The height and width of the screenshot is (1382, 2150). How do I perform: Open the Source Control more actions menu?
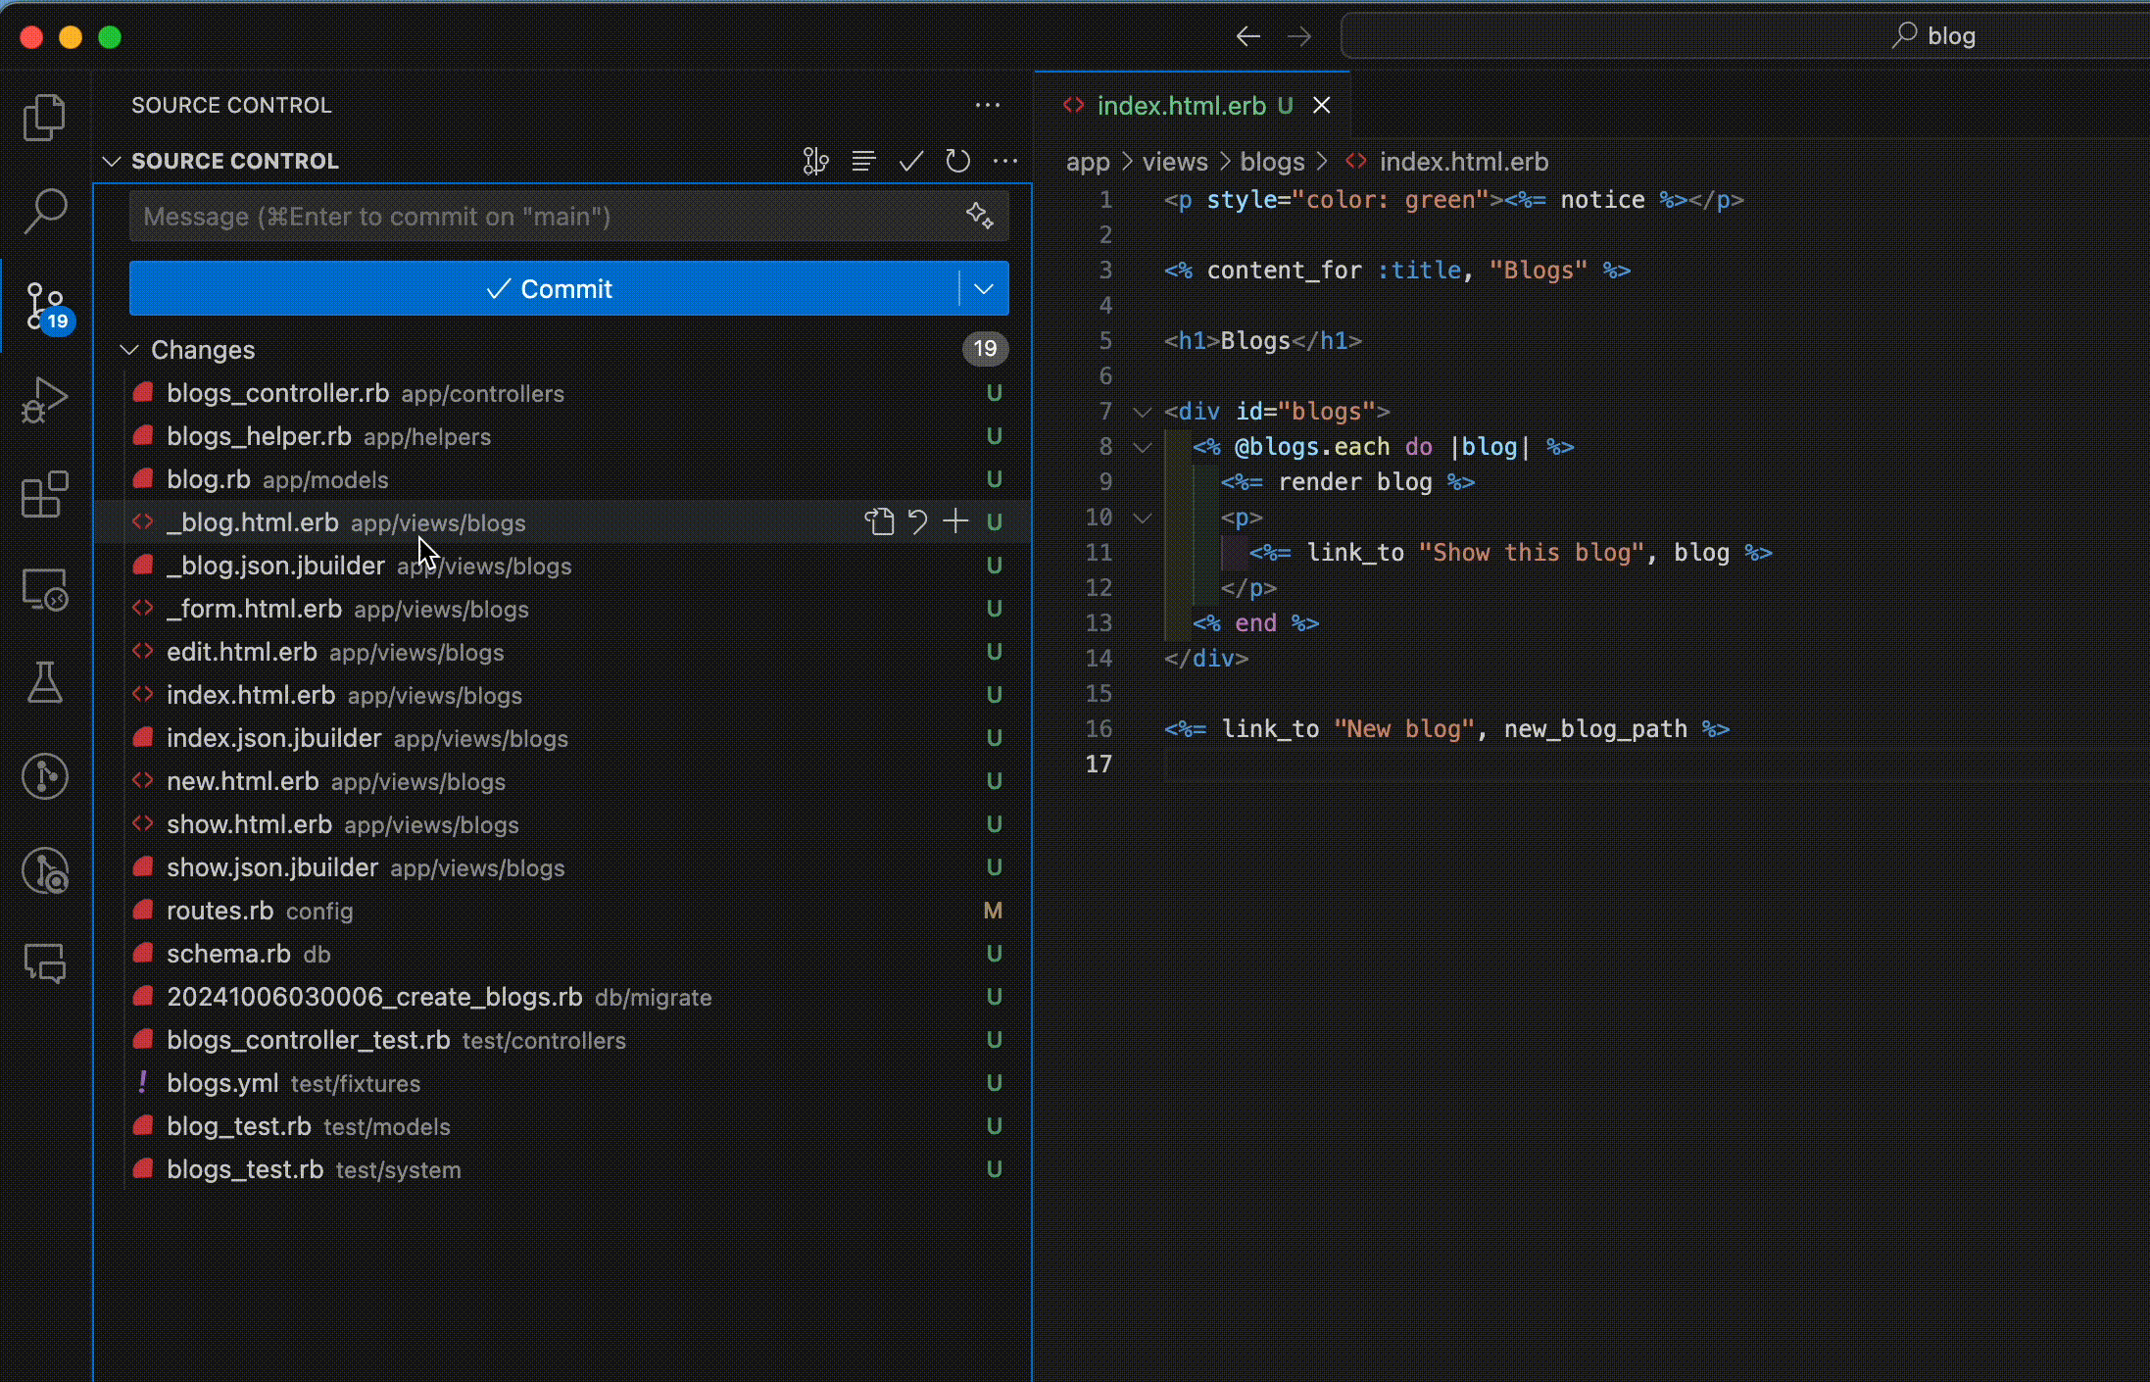(x=1006, y=160)
